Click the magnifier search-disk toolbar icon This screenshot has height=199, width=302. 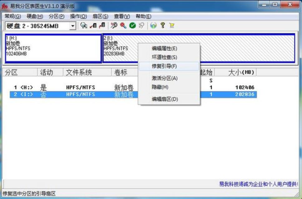pos(84,25)
